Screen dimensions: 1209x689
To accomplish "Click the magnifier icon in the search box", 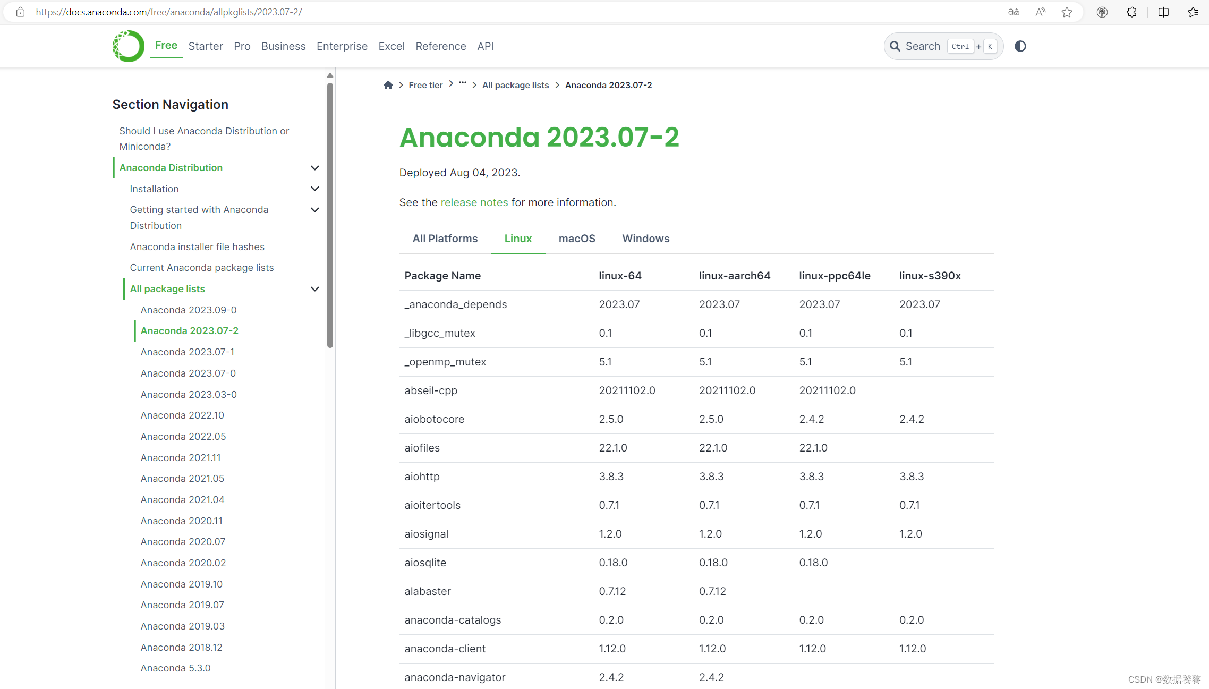I will point(895,46).
